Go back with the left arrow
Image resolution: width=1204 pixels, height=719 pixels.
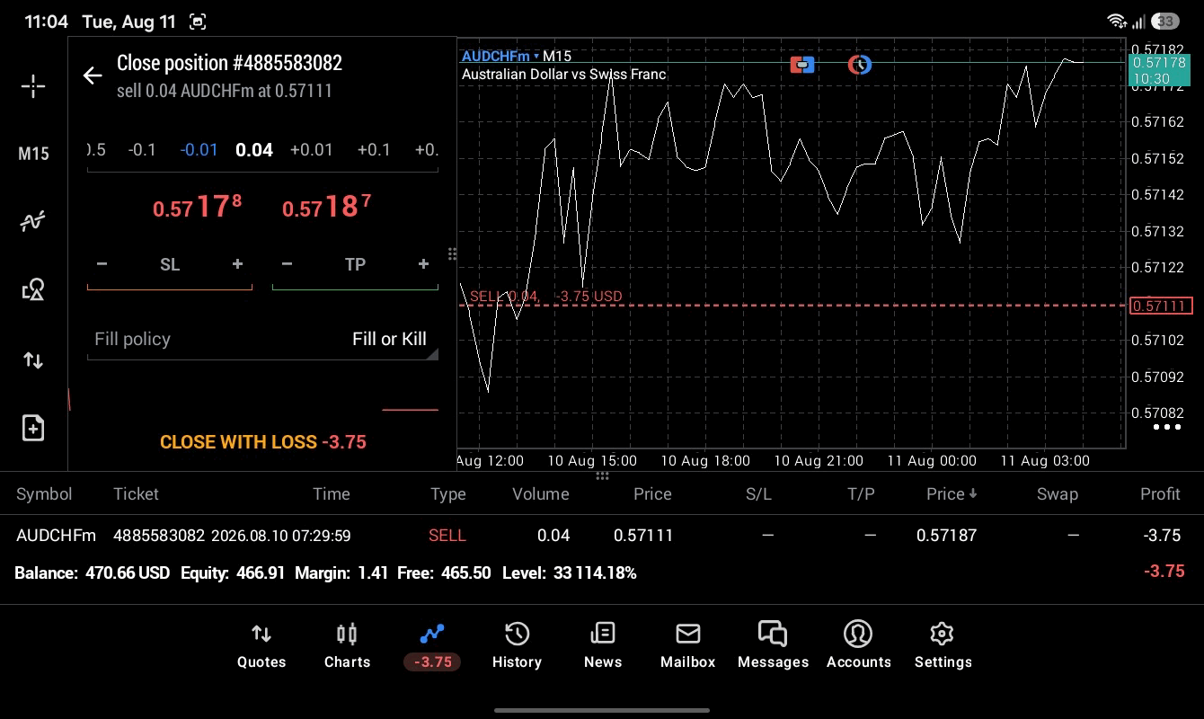pyautogui.click(x=93, y=75)
